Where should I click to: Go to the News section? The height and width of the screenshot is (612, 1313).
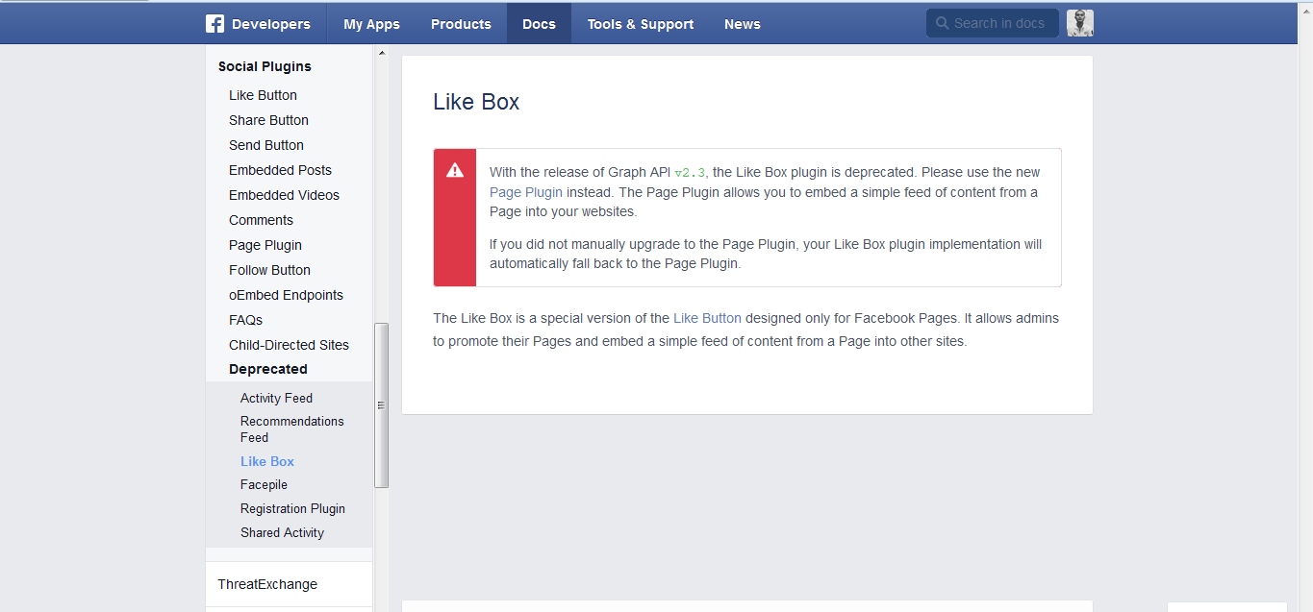[x=742, y=23]
